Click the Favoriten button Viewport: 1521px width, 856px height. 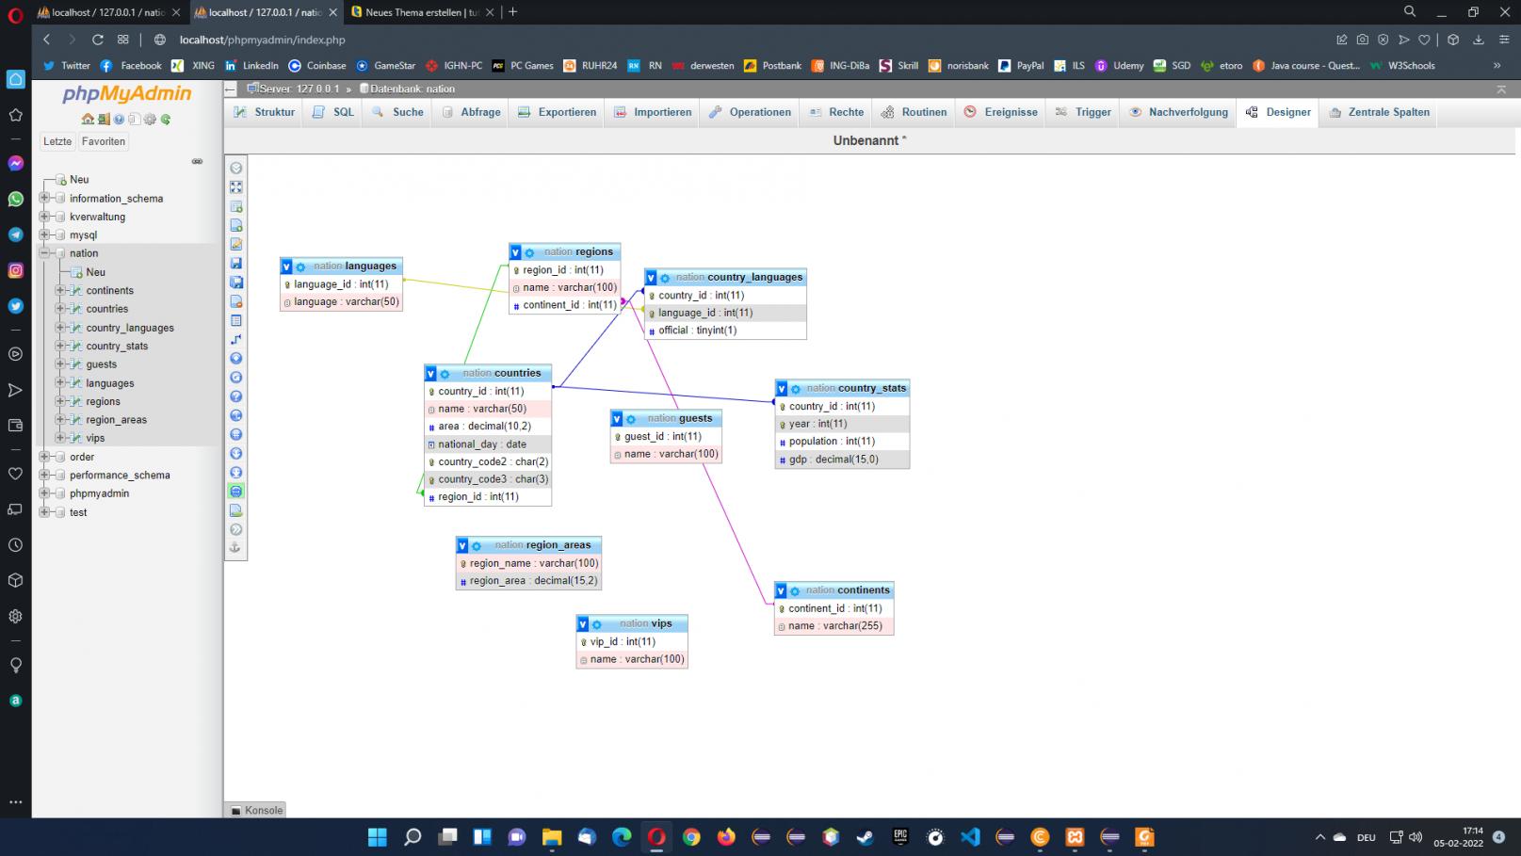click(x=104, y=141)
